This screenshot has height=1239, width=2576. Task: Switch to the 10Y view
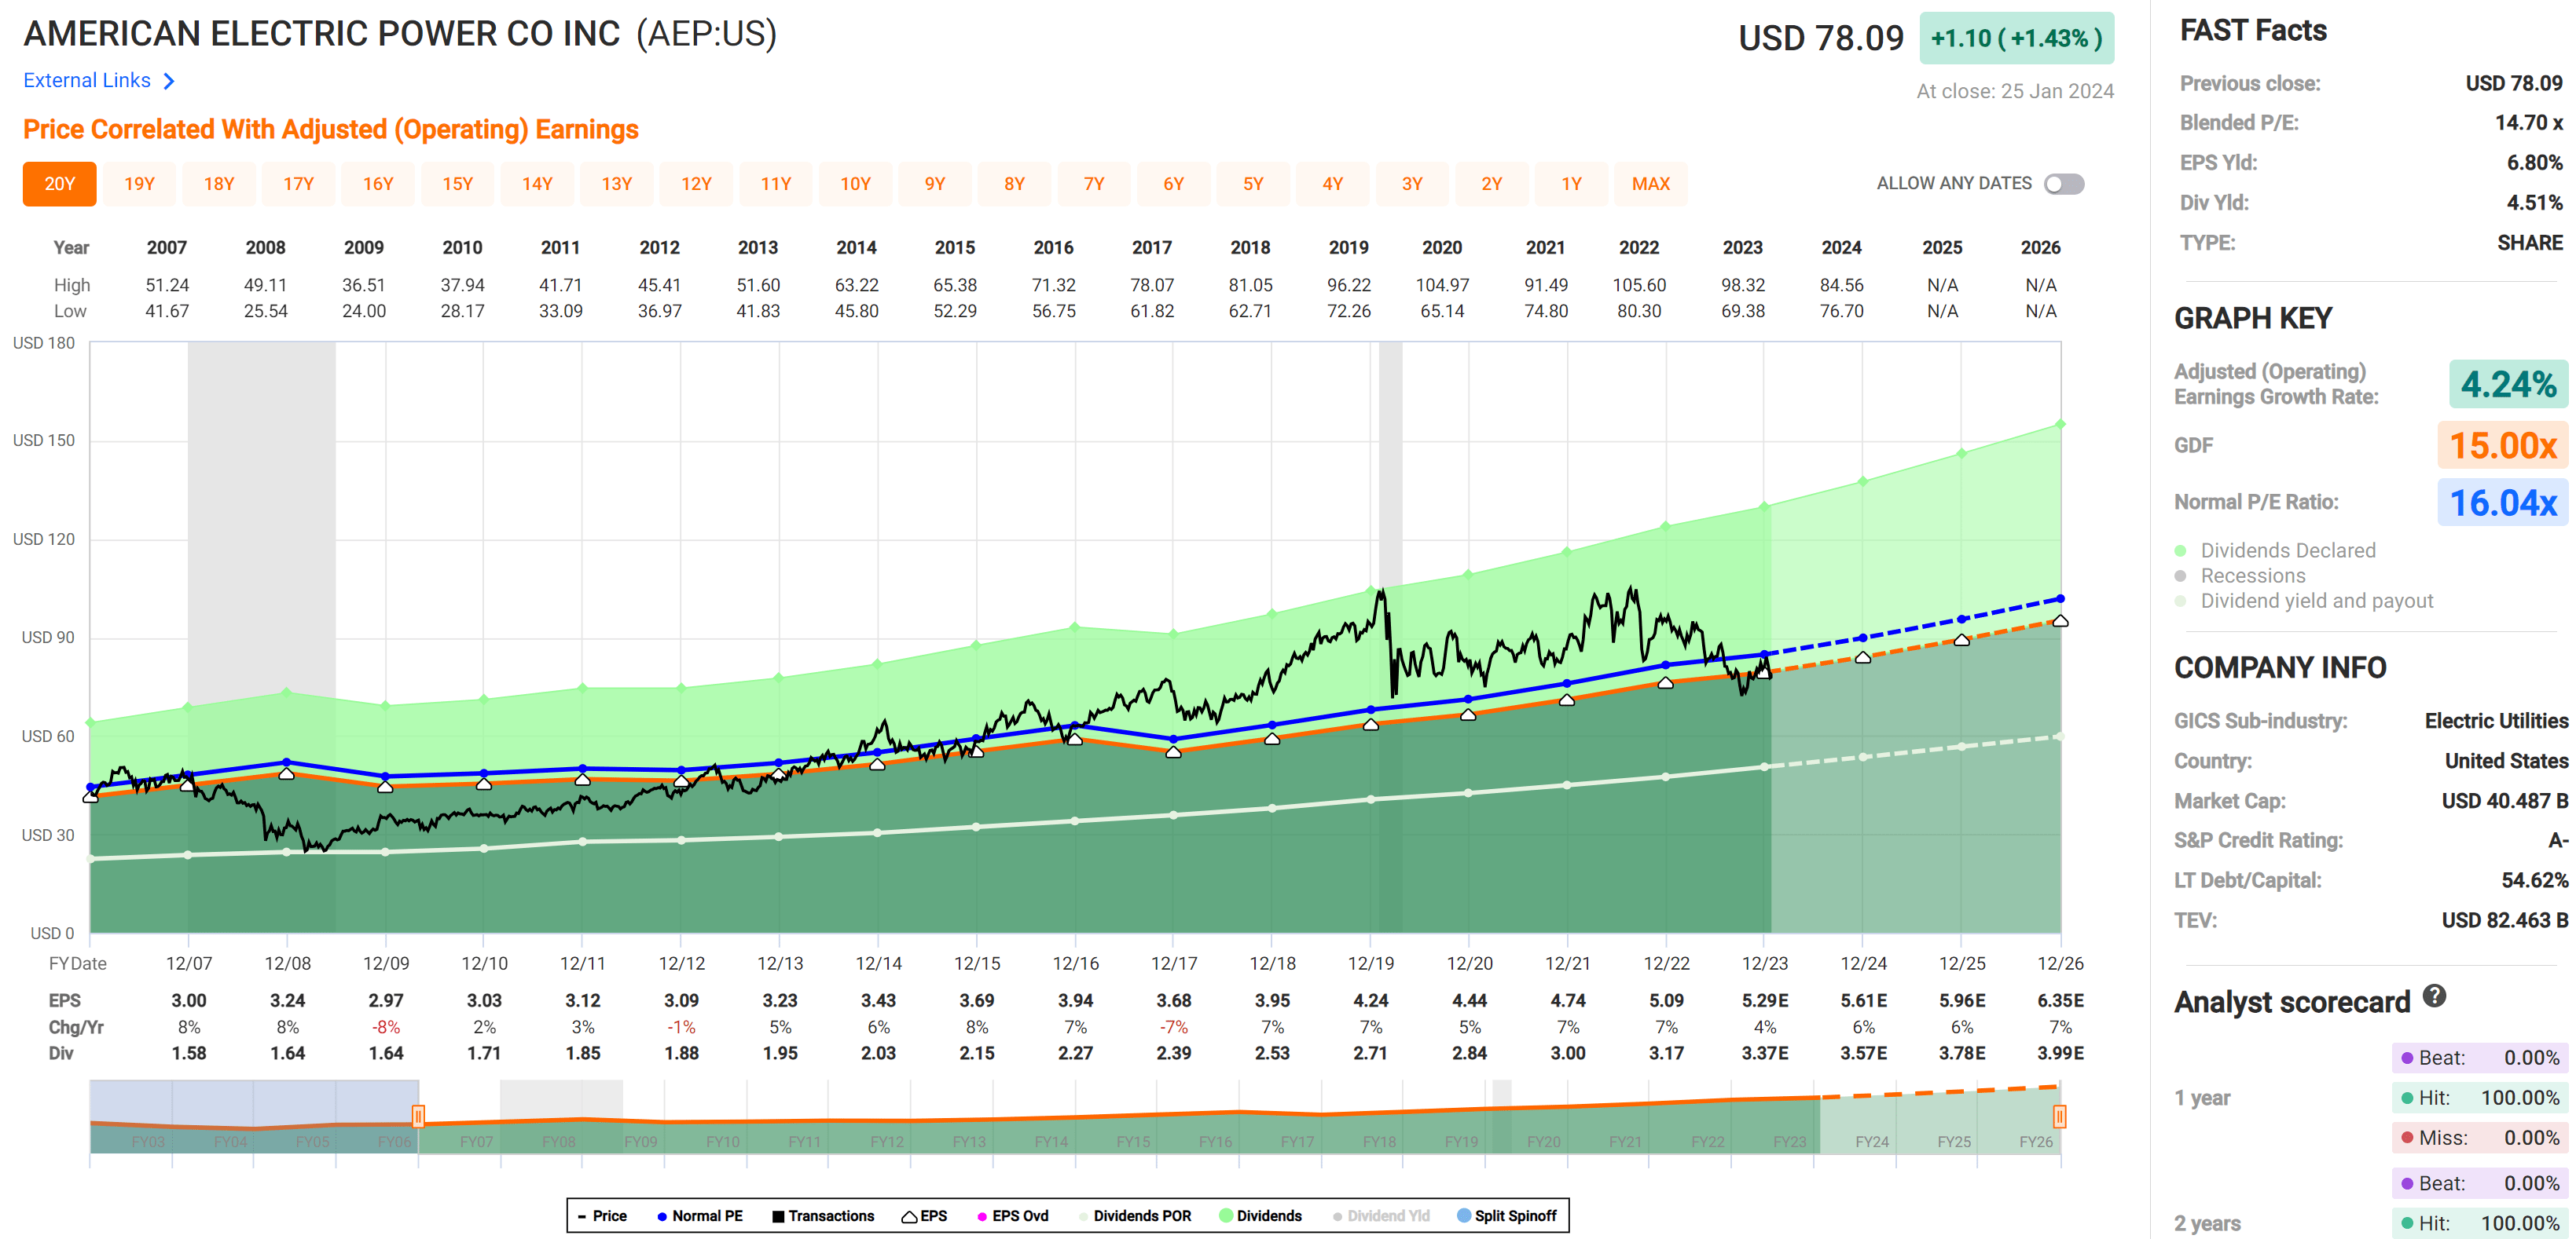pyautogui.click(x=855, y=183)
